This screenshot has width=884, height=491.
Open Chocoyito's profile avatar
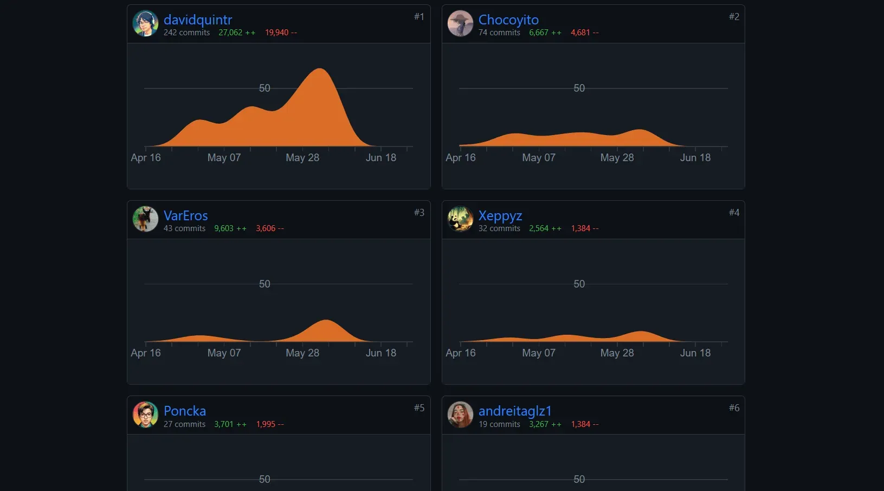[x=461, y=24]
